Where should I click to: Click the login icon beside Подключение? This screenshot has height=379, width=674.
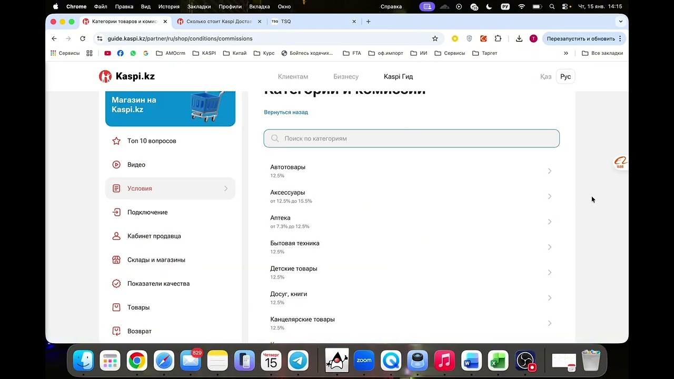tap(116, 212)
